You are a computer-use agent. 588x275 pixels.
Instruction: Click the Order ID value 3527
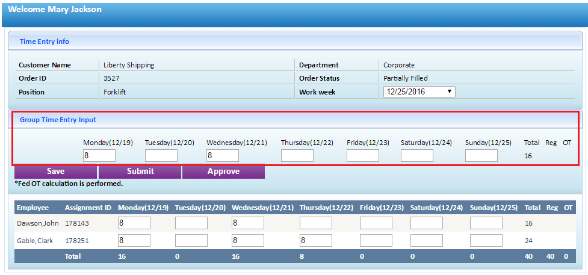[111, 78]
